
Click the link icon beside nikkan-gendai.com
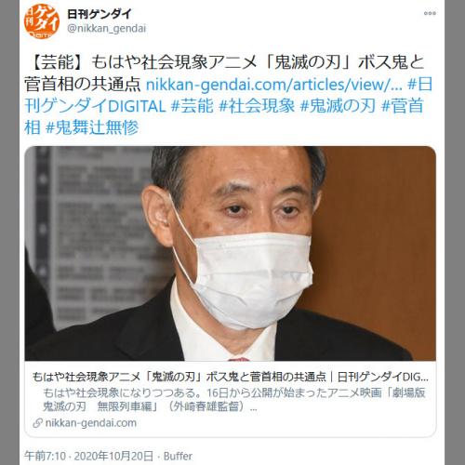(x=37, y=423)
